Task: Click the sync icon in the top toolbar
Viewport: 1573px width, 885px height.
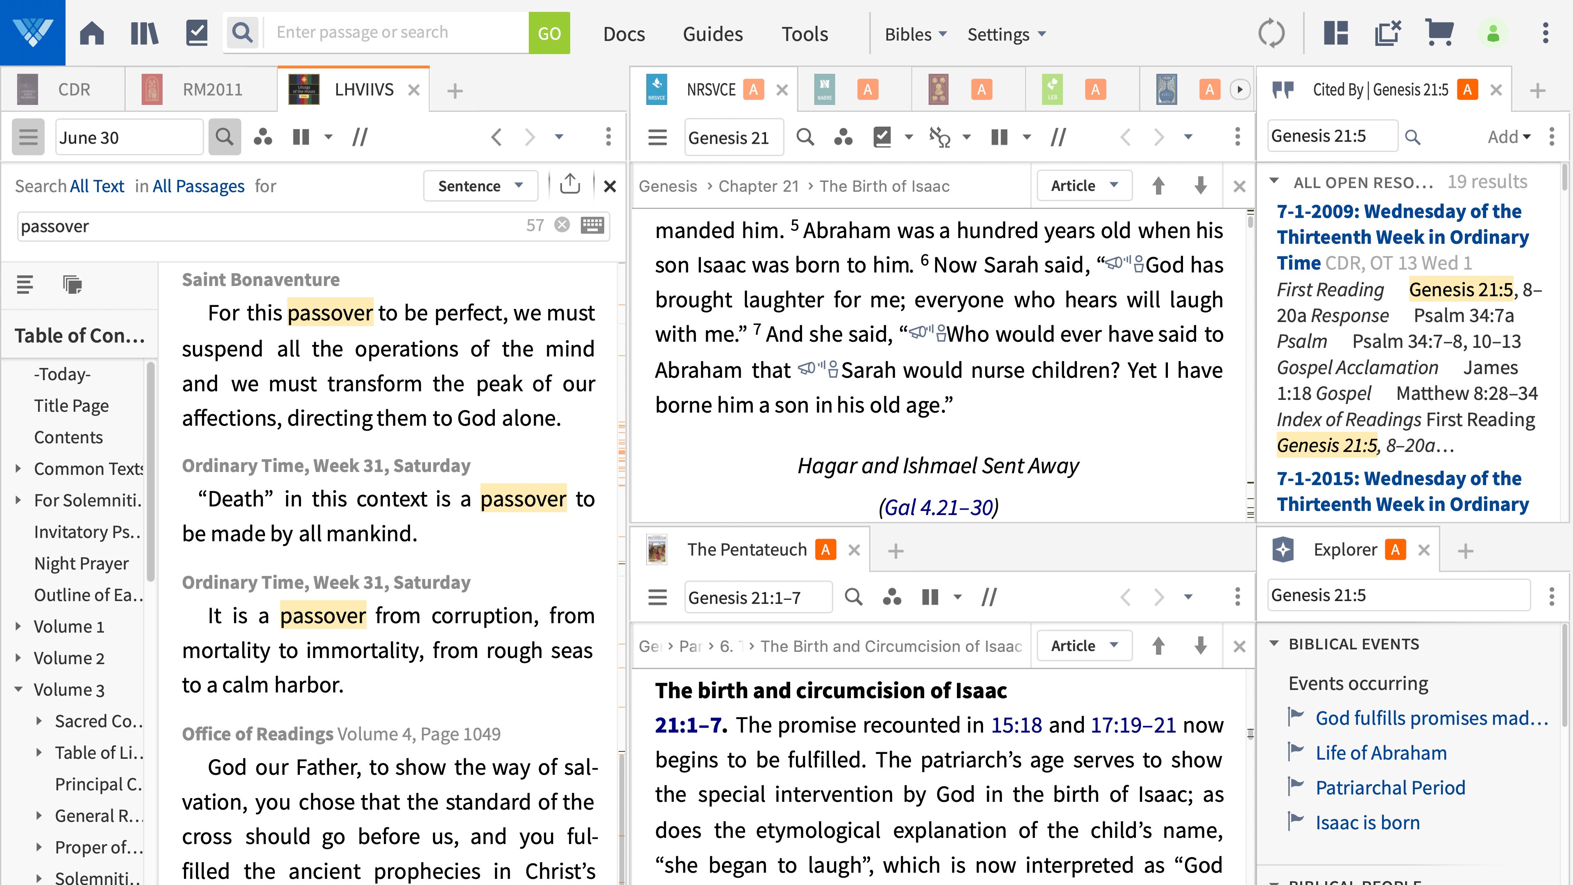Action: click(x=1273, y=33)
